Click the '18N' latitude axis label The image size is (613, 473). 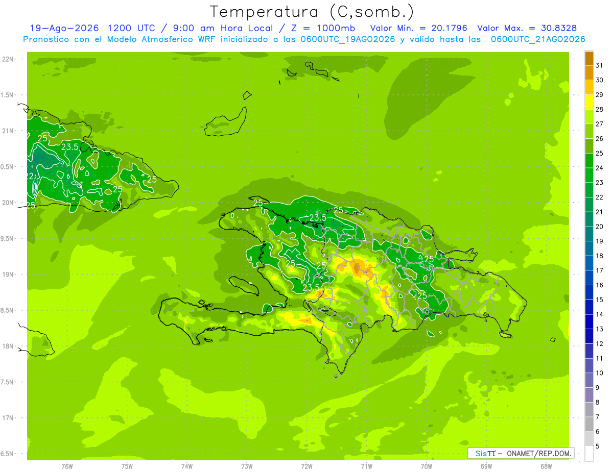click(x=7, y=346)
